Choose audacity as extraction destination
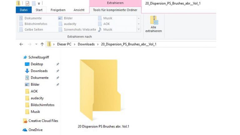 coord(67,24)
